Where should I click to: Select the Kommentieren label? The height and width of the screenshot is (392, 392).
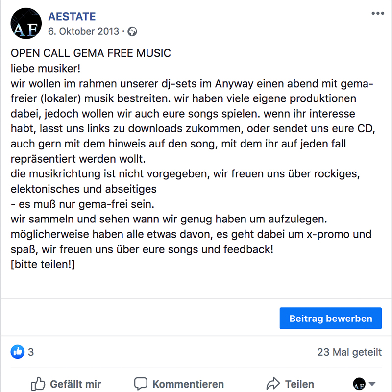pyautogui.click(x=188, y=384)
